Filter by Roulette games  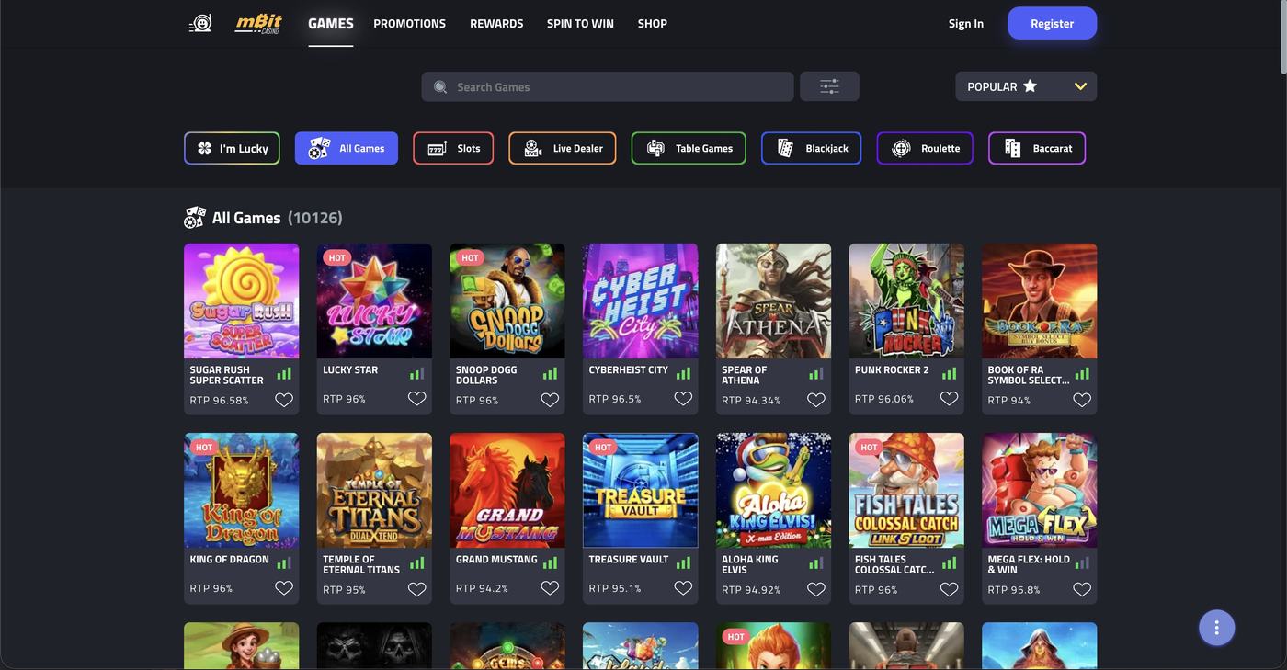(925, 148)
